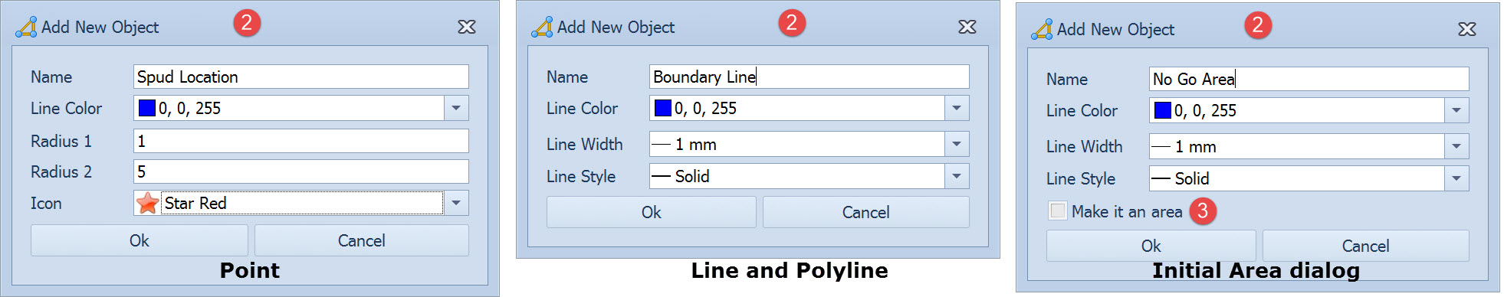Open Line Width dropdown for No Go Area
This screenshot has height=297, width=1504.
click(x=1456, y=146)
